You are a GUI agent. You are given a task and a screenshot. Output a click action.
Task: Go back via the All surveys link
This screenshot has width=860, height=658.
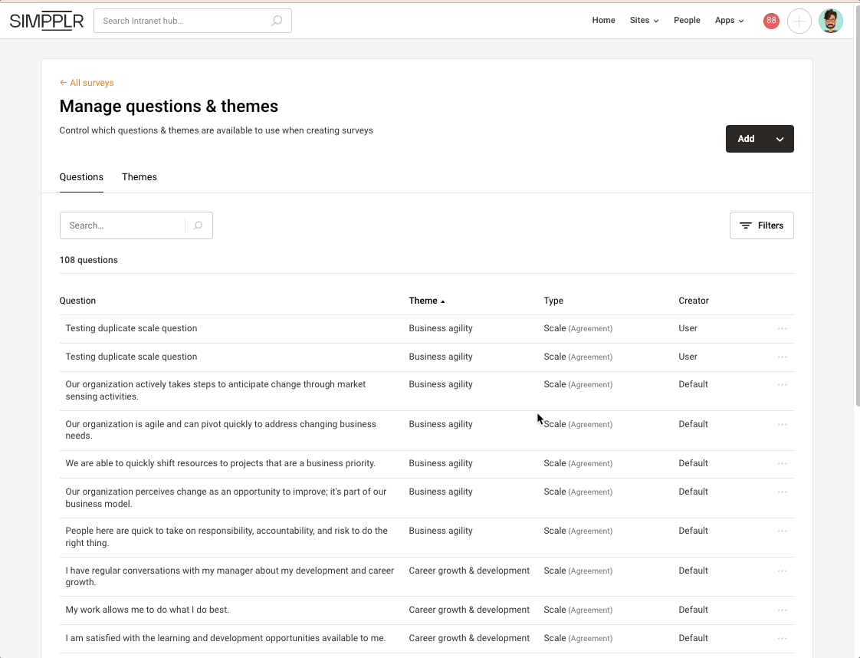pos(87,82)
